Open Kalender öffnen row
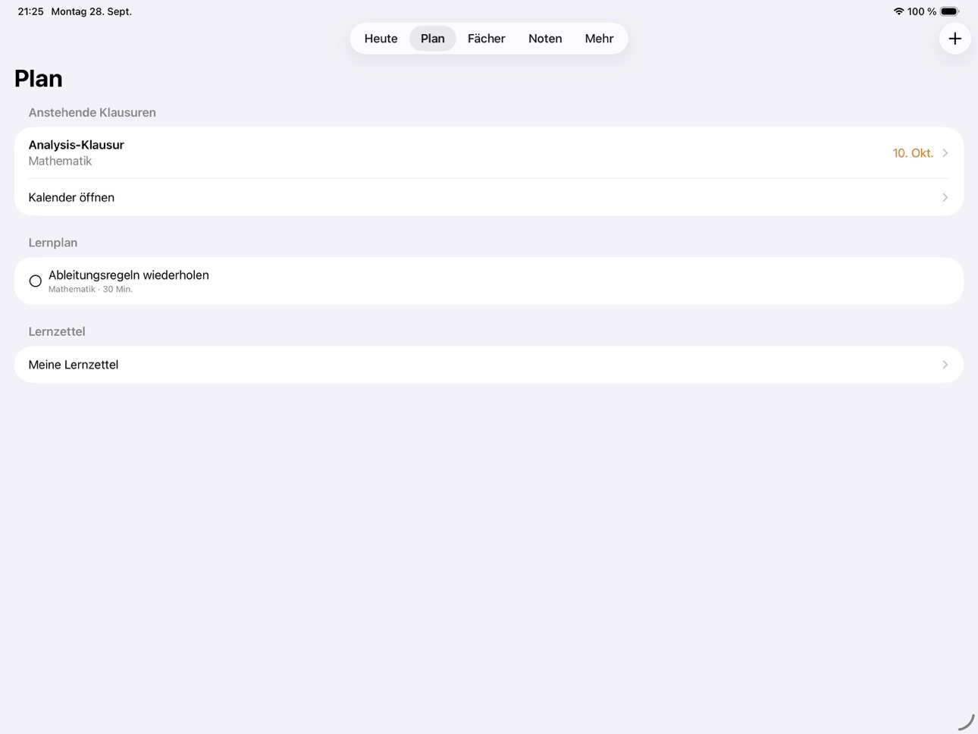Screen dimensions: 978x734 click(488, 197)
